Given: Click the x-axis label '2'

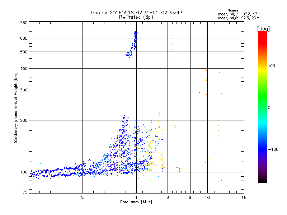Looking at the screenshot, I should pyautogui.click(x=83, y=197).
